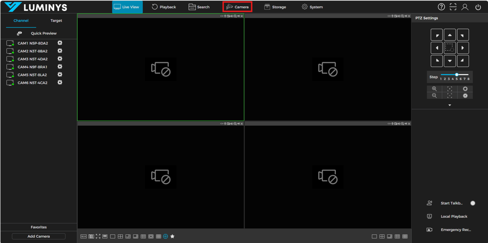Toggle the W:H aspect ratio button
This screenshot has height=243, width=488.
pos(83,236)
